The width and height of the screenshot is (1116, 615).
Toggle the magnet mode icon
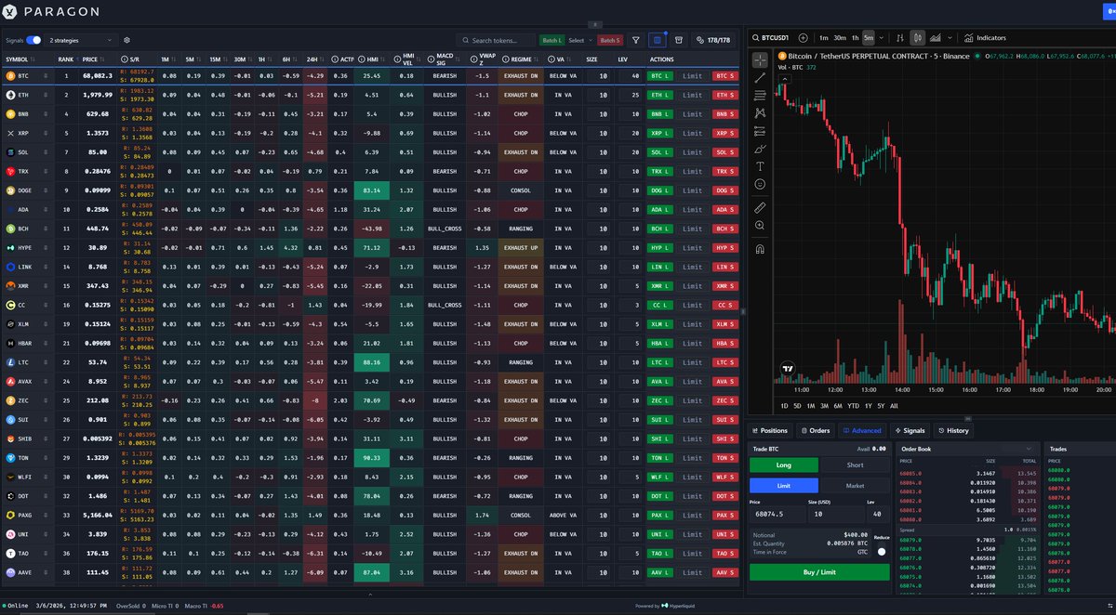(760, 249)
